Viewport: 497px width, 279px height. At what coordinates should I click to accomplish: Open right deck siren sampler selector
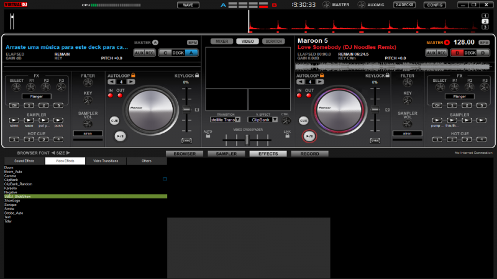pyautogui.click(x=408, y=133)
